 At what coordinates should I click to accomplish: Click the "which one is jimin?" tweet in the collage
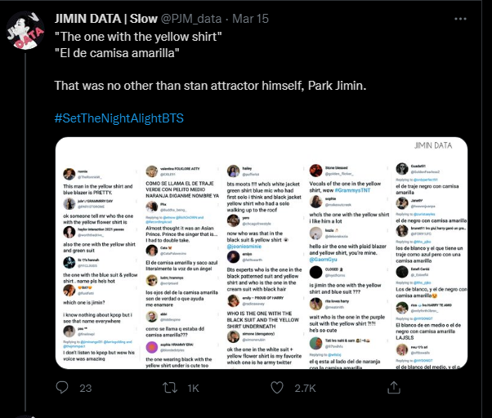coord(84,302)
